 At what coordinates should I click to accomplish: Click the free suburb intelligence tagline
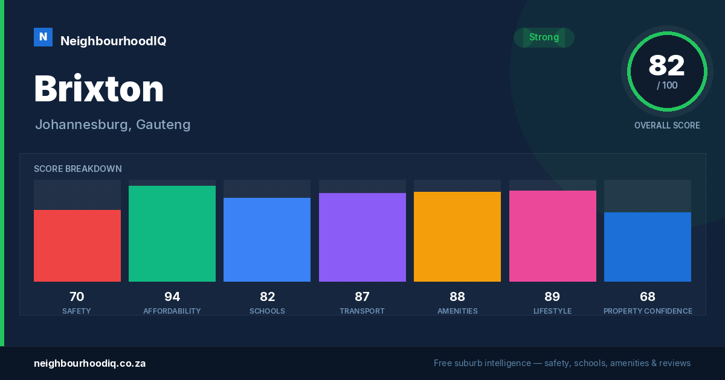point(562,363)
